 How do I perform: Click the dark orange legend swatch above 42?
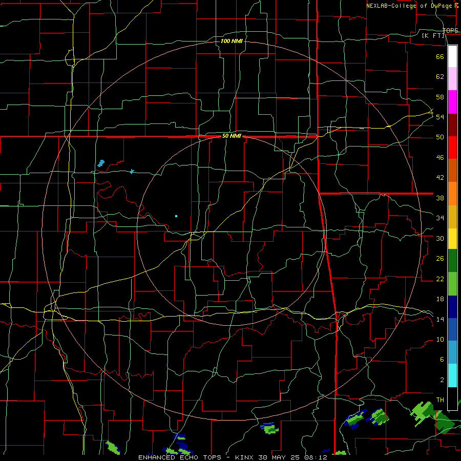click(452, 171)
